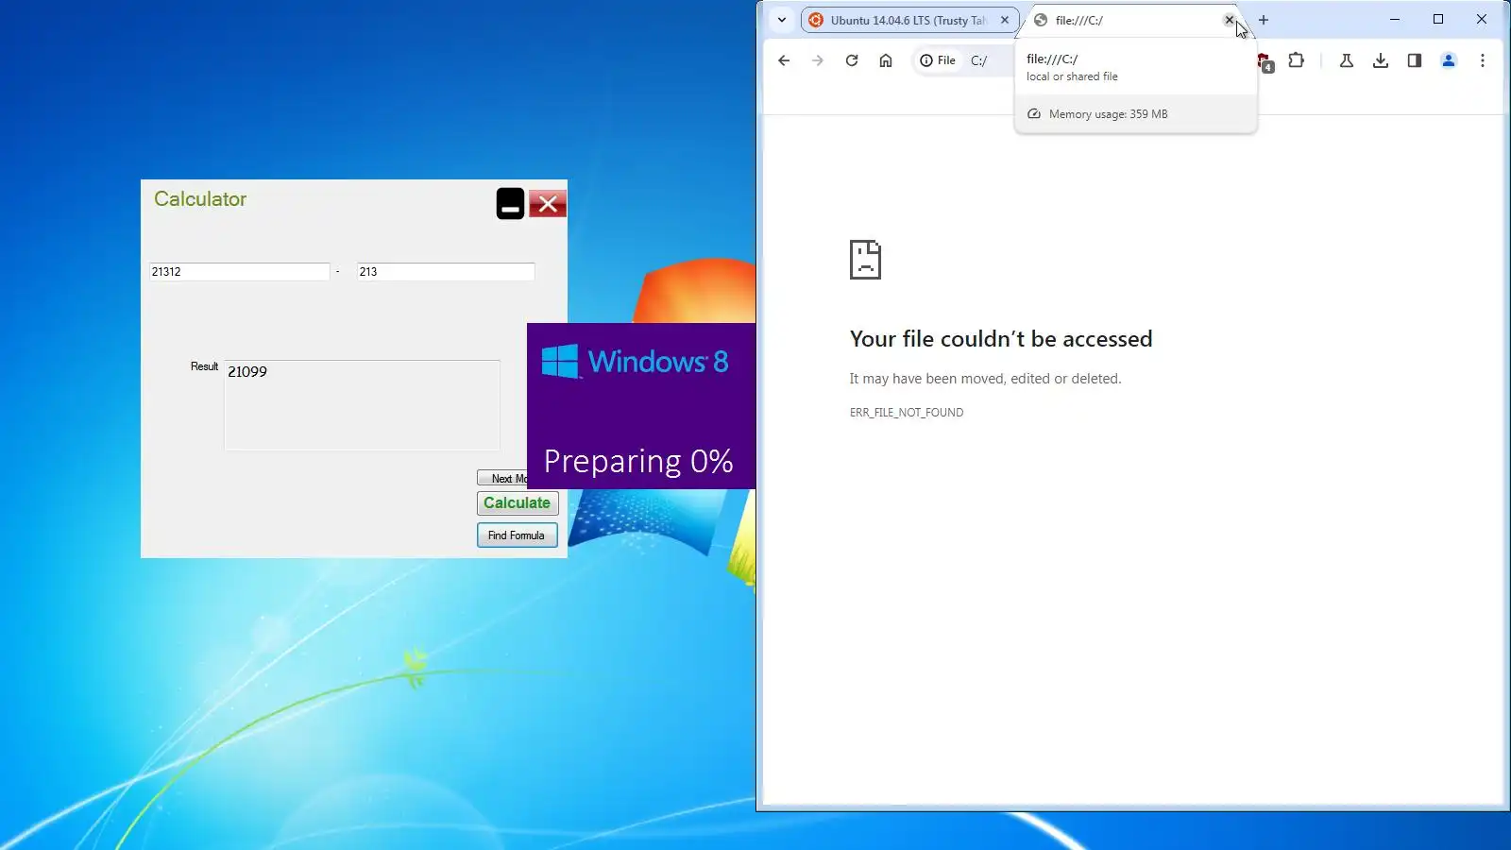Click the Windows 8 logo on the purple panel
This screenshot has width=1511, height=850.
pos(636,362)
